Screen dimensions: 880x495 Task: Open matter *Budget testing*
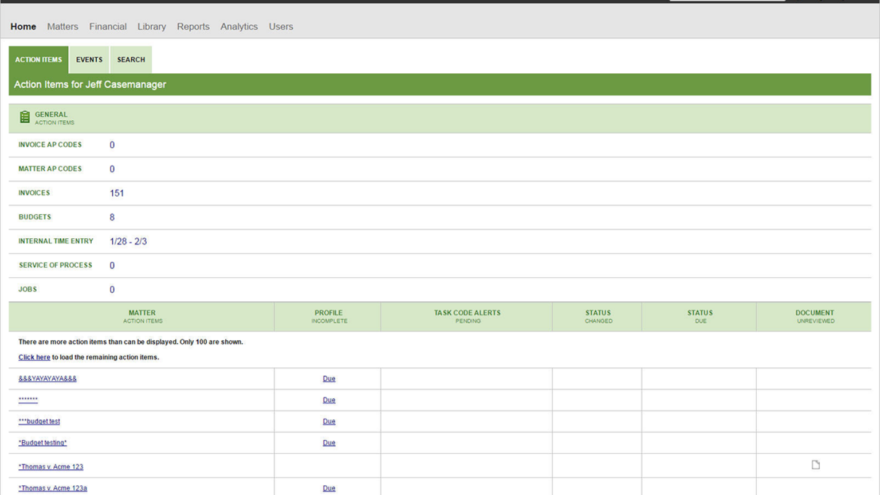click(x=42, y=443)
